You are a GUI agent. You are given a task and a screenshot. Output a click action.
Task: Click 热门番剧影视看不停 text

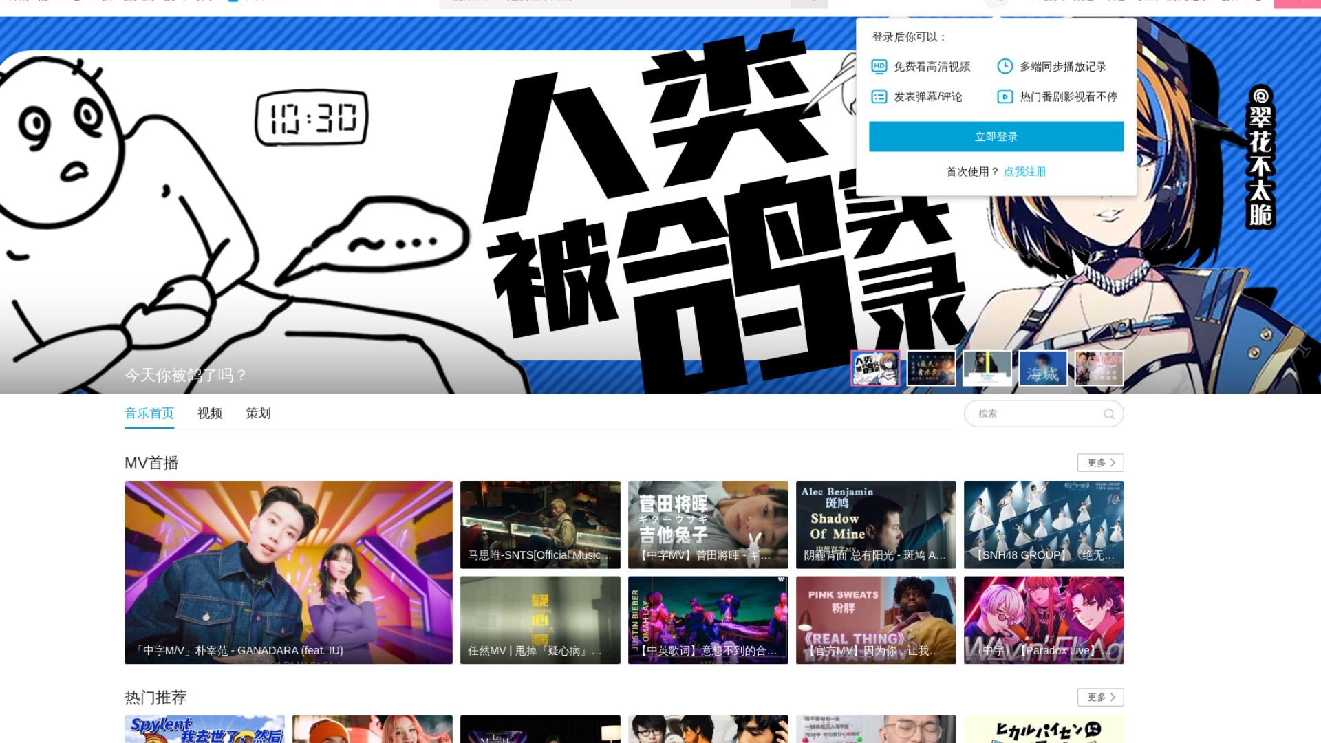1068,97
